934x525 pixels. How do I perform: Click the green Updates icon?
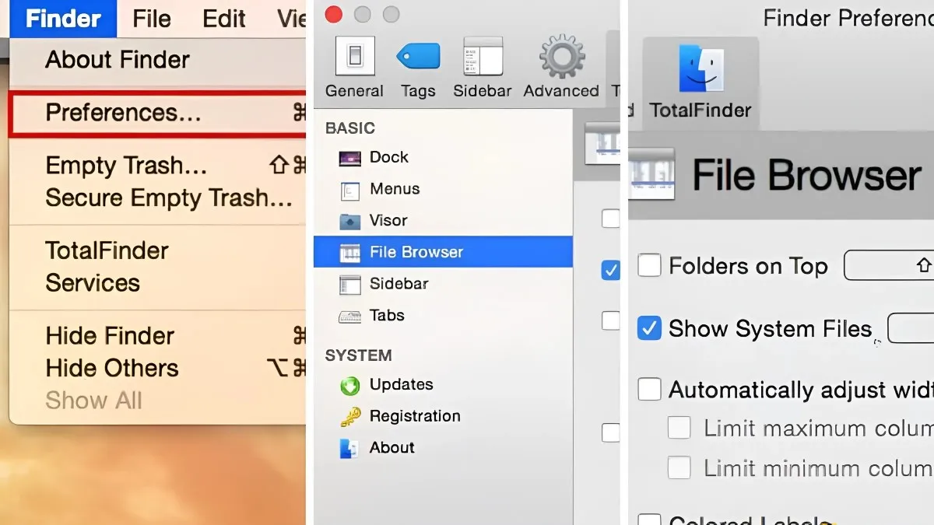(402, 384)
